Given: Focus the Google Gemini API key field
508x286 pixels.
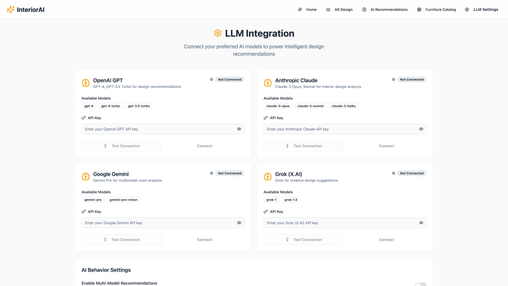Looking at the screenshot, I should tap(163, 223).
